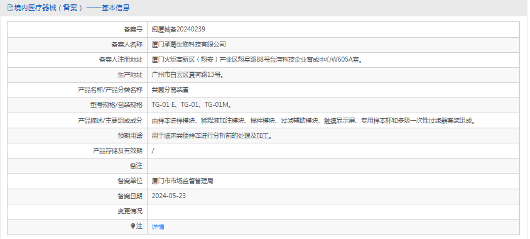Select text 用于临床粪便样本进行分析前的处理及加工
530x239 pixels.
point(212,136)
